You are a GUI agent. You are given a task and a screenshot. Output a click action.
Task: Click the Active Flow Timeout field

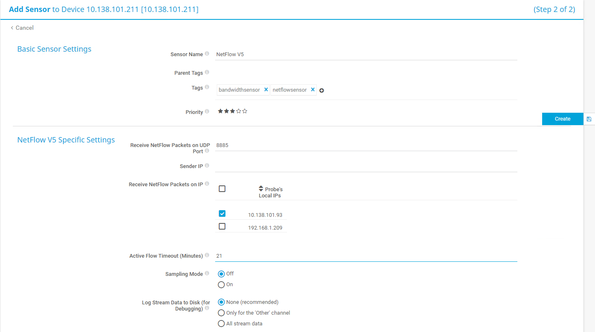click(366, 256)
